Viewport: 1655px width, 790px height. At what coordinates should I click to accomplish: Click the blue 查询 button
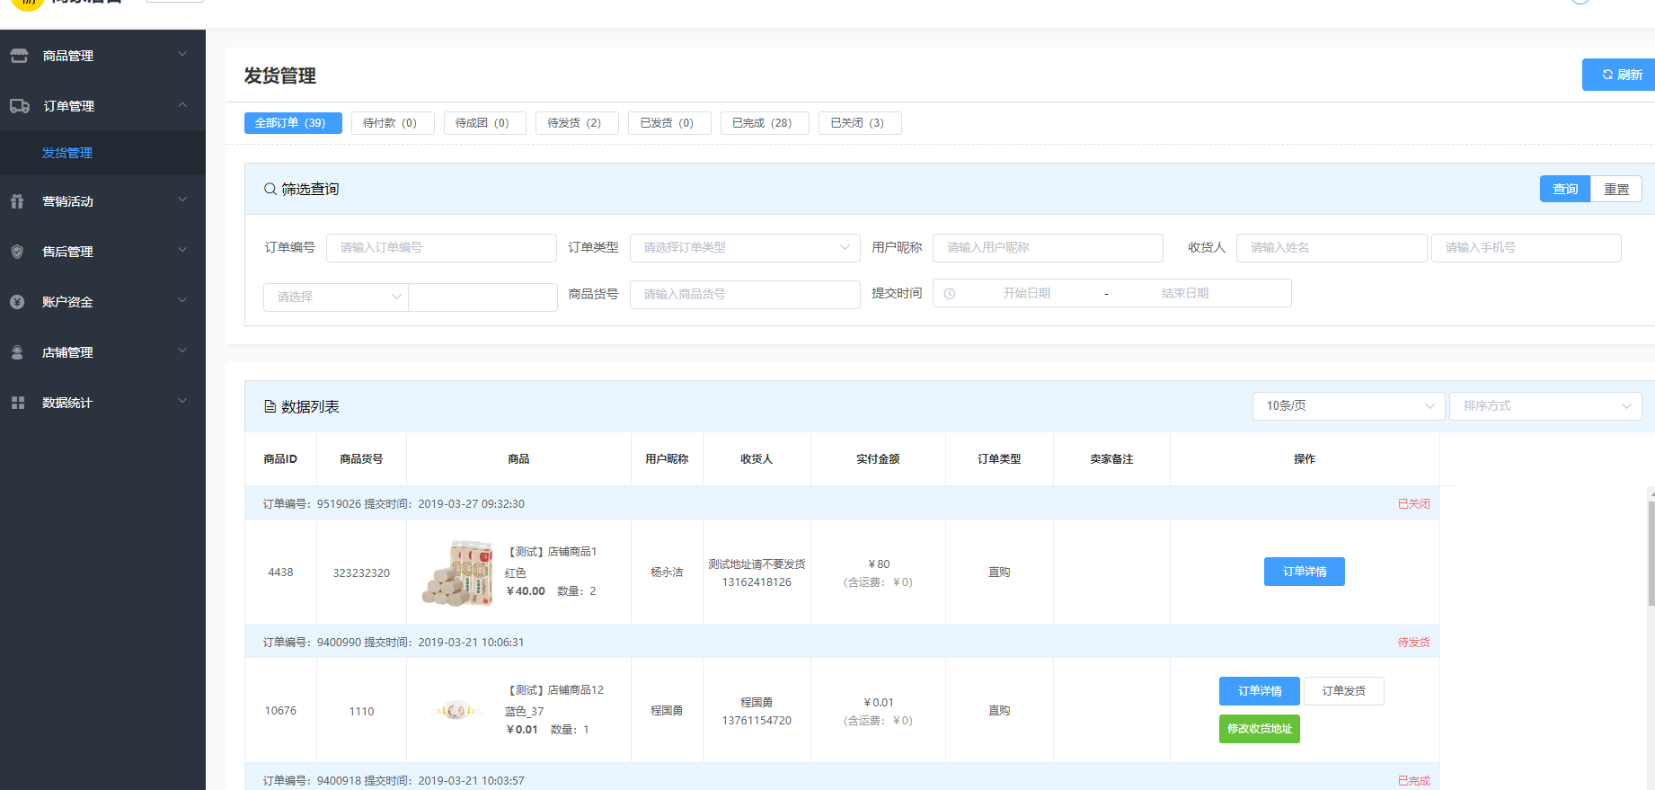click(1565, 189)
